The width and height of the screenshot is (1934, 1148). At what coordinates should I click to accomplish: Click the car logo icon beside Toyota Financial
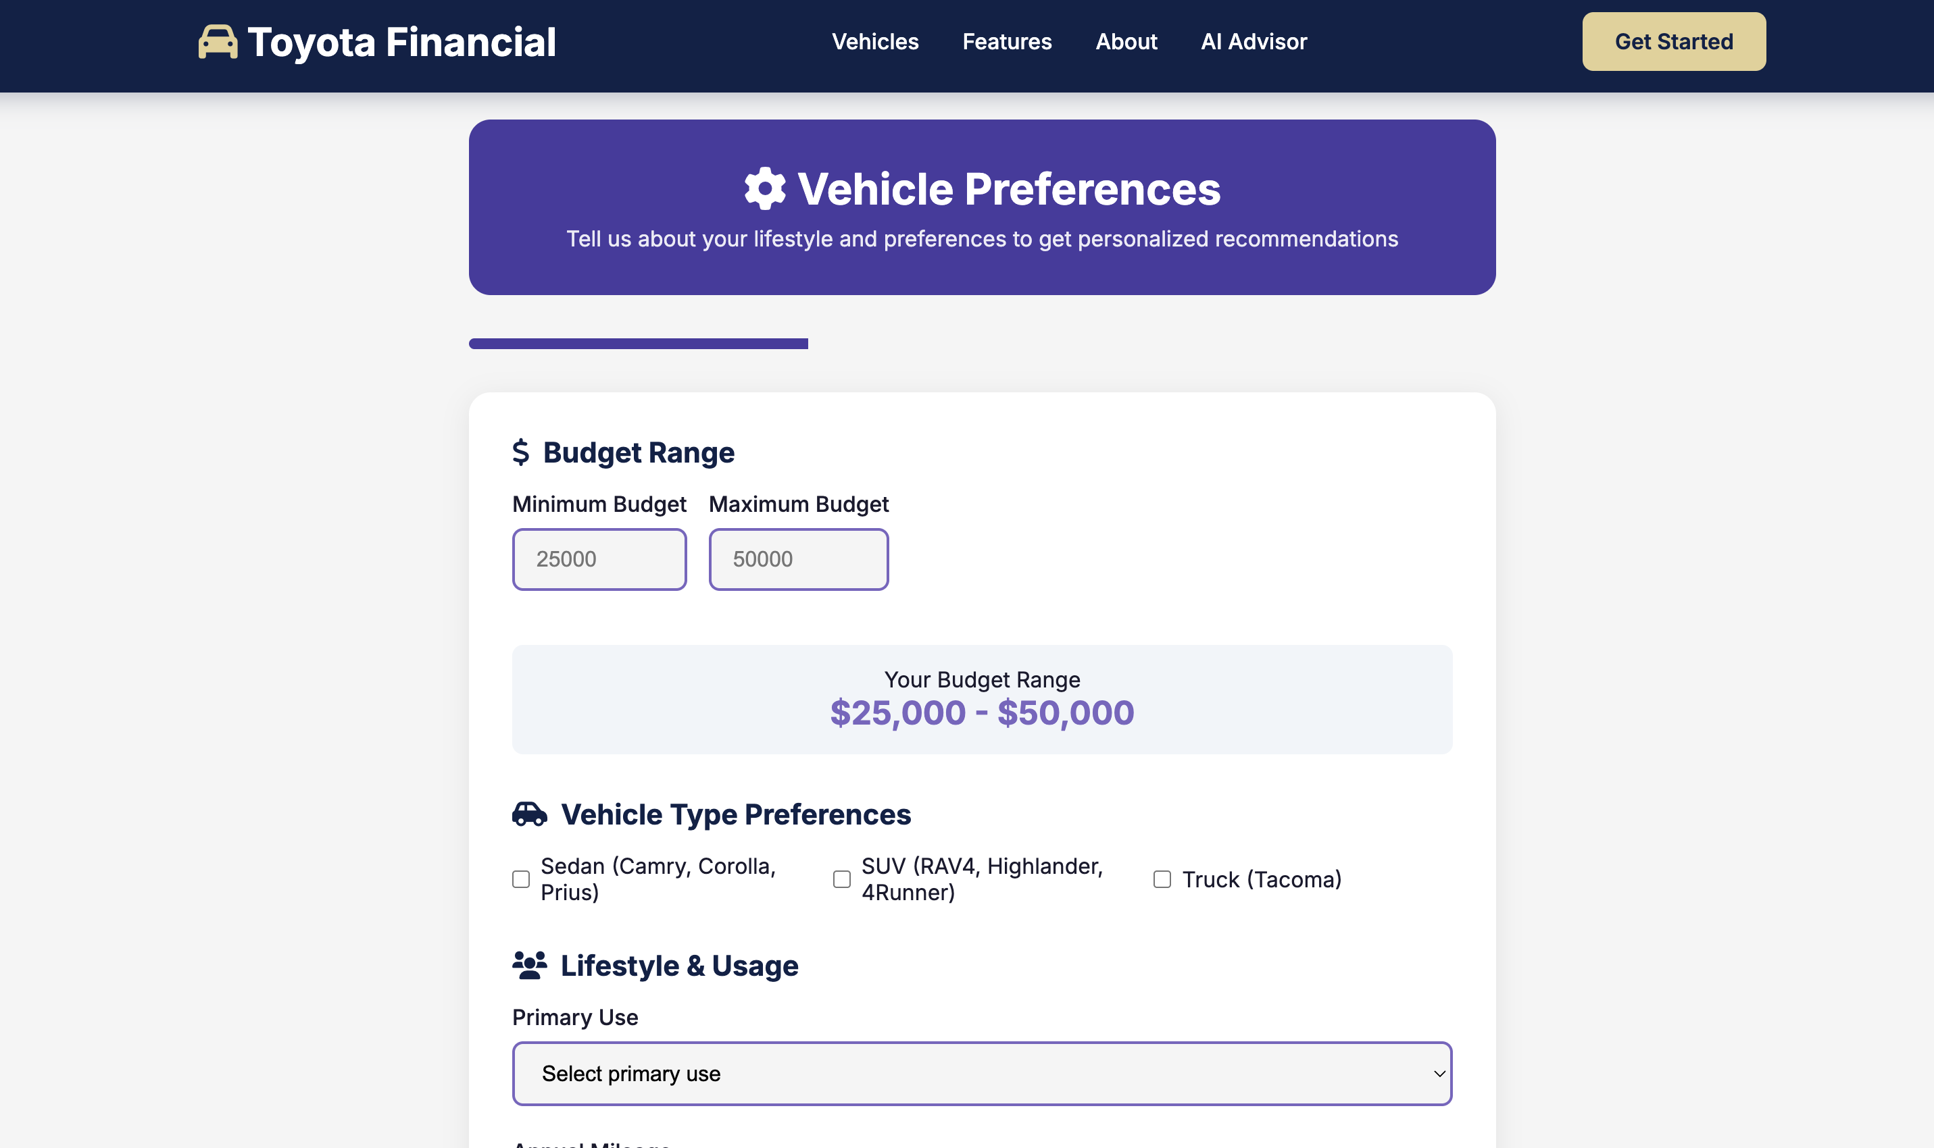point(218,42)
